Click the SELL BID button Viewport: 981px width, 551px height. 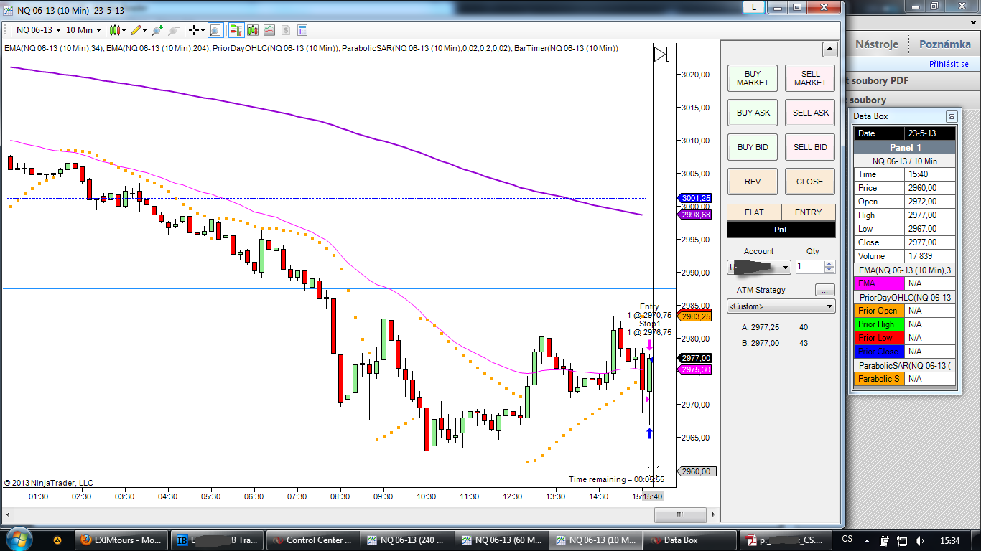coord(810,147)
